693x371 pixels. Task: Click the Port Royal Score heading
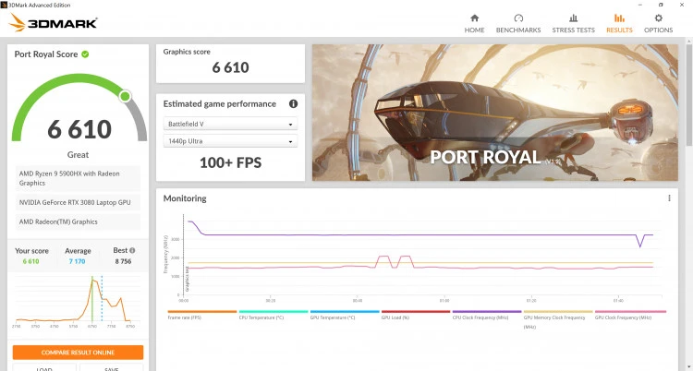pos(46,54)
